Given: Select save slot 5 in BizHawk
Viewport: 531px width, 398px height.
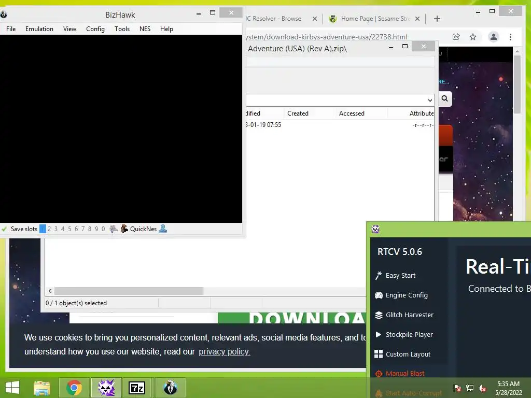Looking at the screenshot, I should click(69, 229).
